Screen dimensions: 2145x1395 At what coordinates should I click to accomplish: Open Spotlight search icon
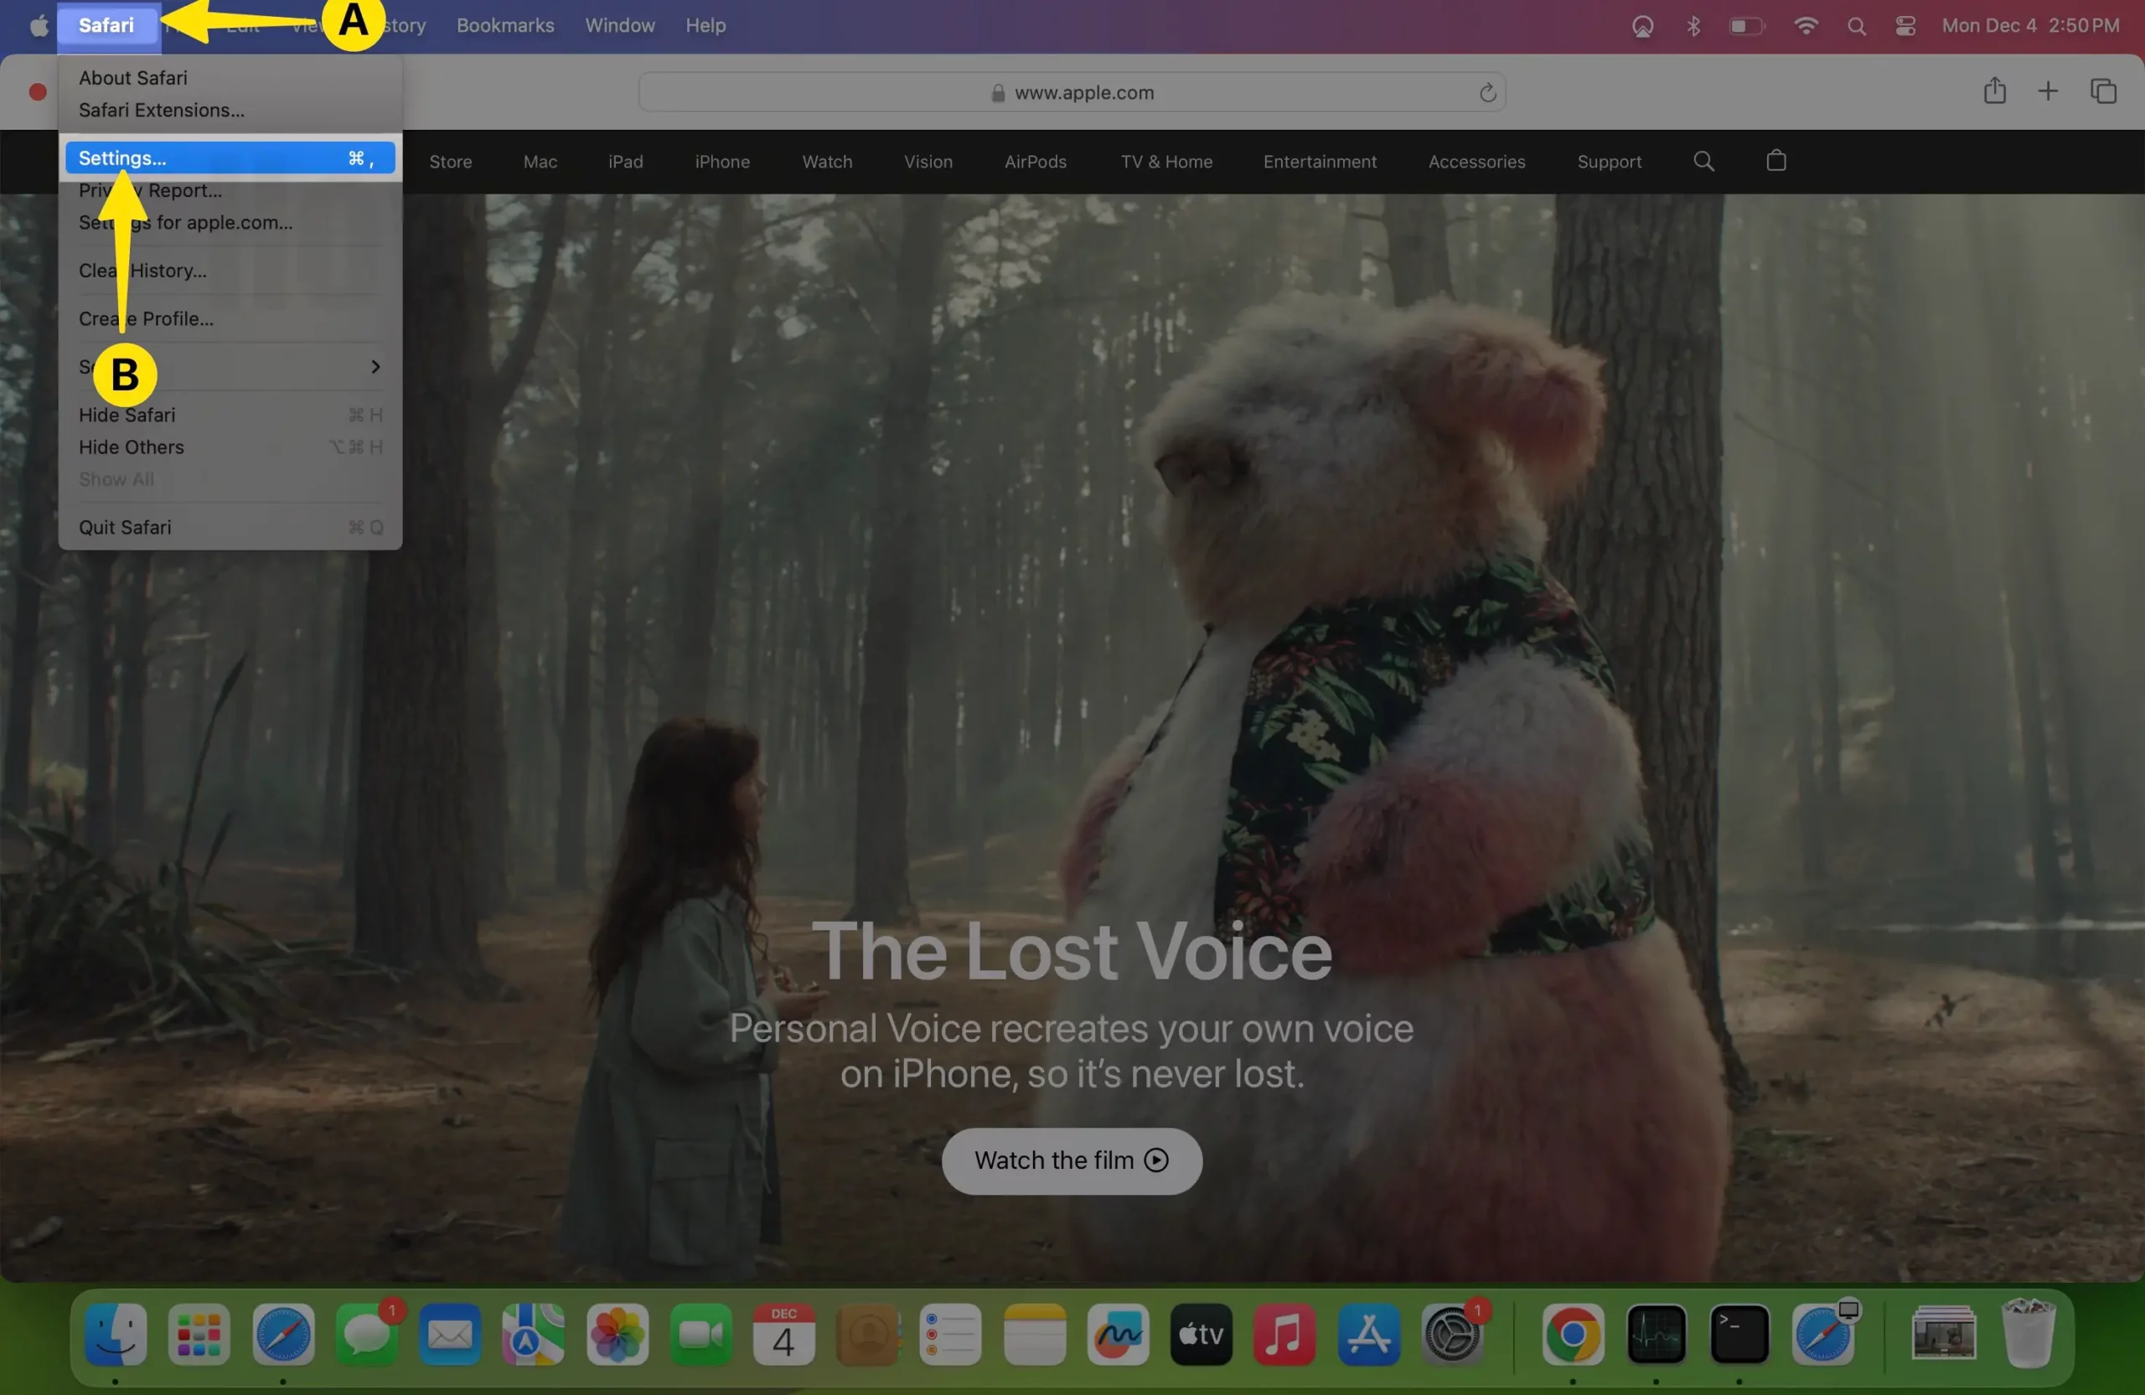click(1856, 26)
